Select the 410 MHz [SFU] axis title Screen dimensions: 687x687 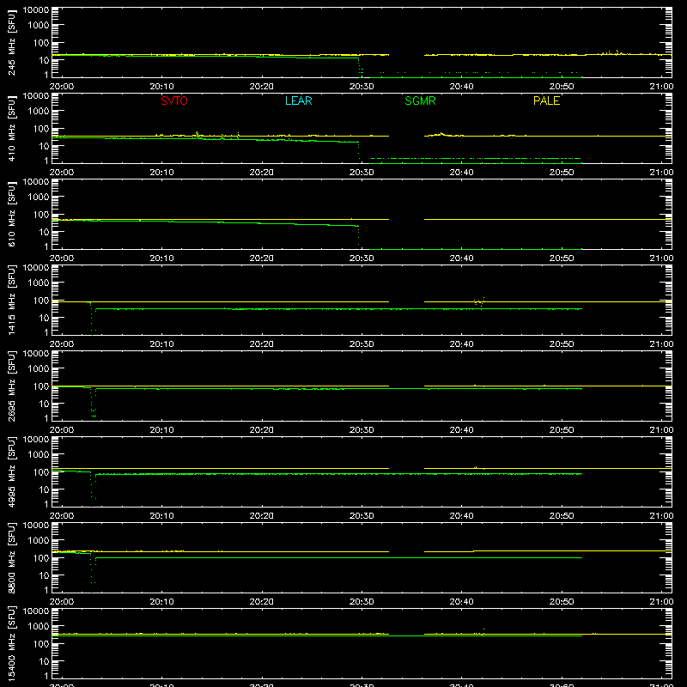point(12,128)
